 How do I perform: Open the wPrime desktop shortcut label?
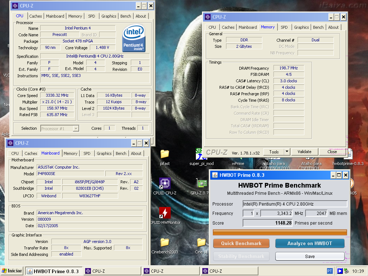[x=238, y=164]
